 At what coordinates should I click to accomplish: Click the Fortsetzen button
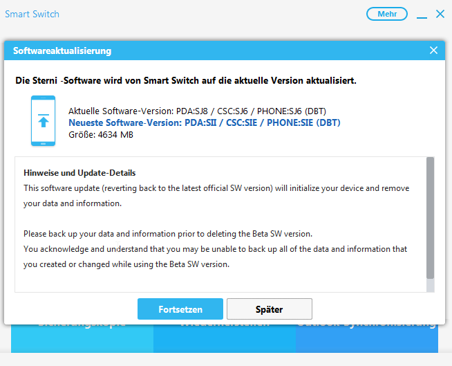click(180, 309)
